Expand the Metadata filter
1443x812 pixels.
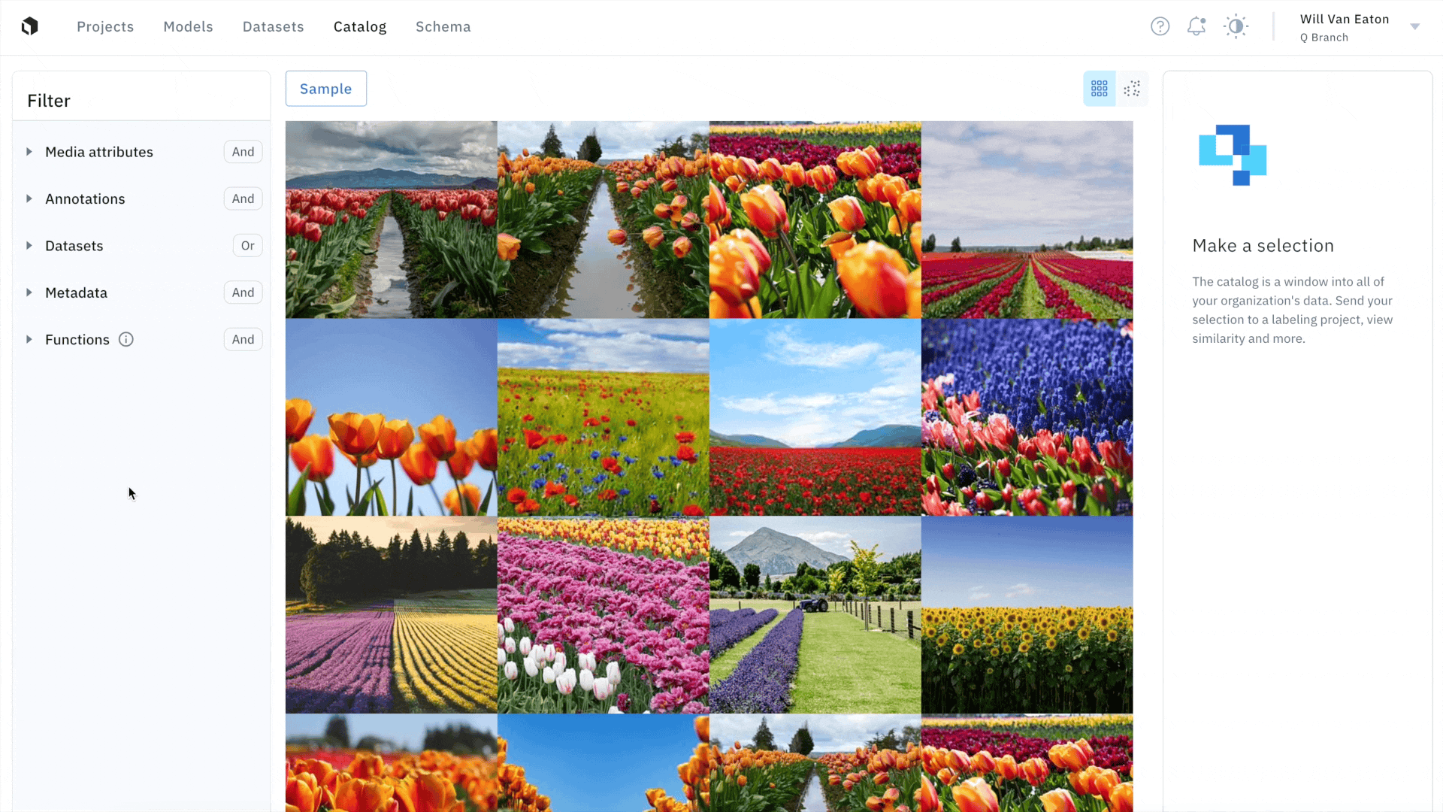click(x=29, y=292)
